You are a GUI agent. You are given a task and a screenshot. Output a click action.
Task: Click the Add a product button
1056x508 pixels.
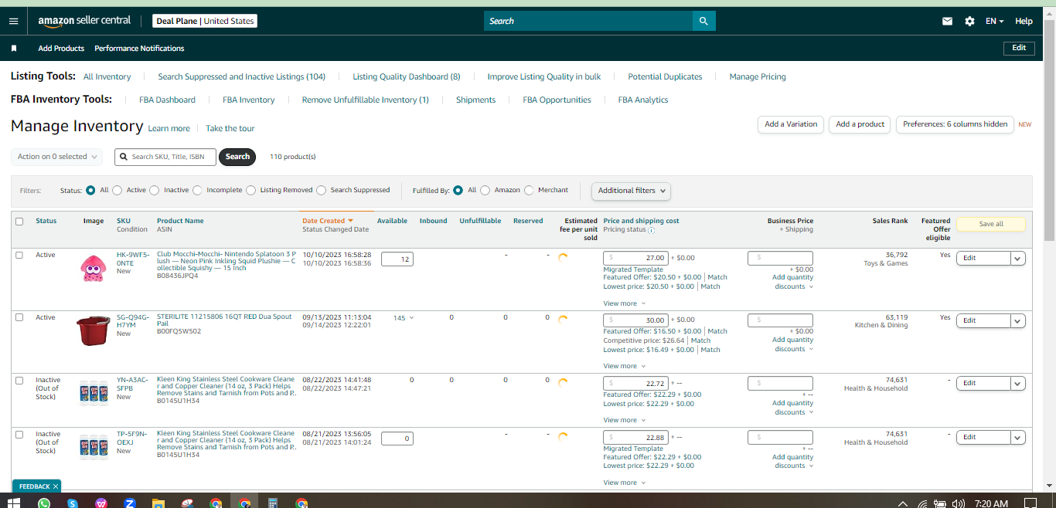(x=860, y=124)
